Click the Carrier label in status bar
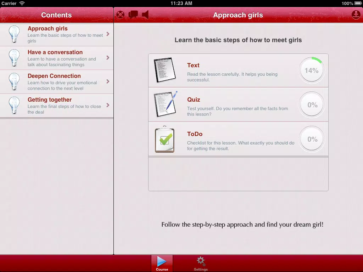Screen dimensions: 363x272 [x=9, y=3]
